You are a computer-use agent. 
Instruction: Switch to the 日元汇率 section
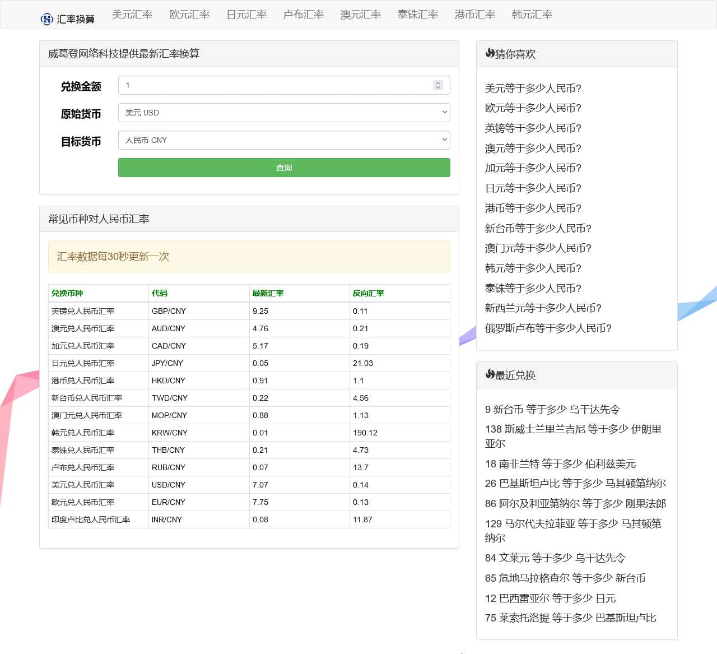pos(246,15)
